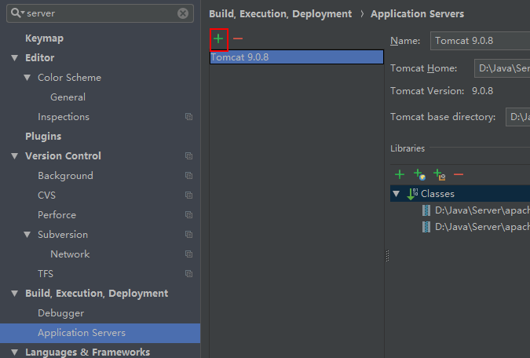The height and width of the screenshot is (358, 530).
Task: Click the settings search field
Action: click(100, 13)
